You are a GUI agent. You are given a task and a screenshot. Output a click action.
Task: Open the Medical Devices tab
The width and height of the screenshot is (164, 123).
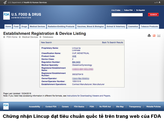click(37, 26)
